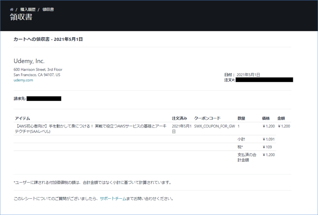Visit the udemy.com link
This screenshot has height=215, width=318.
[x=23, y=80]
